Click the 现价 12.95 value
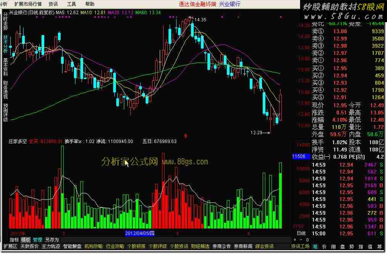 click(340, 105)
